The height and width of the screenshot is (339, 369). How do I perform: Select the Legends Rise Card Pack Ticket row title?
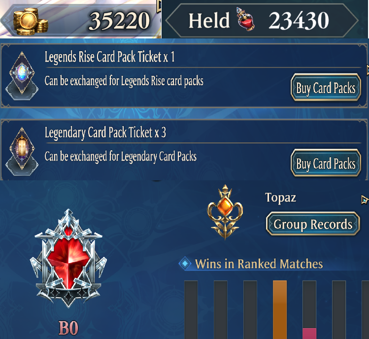(110, 57)
